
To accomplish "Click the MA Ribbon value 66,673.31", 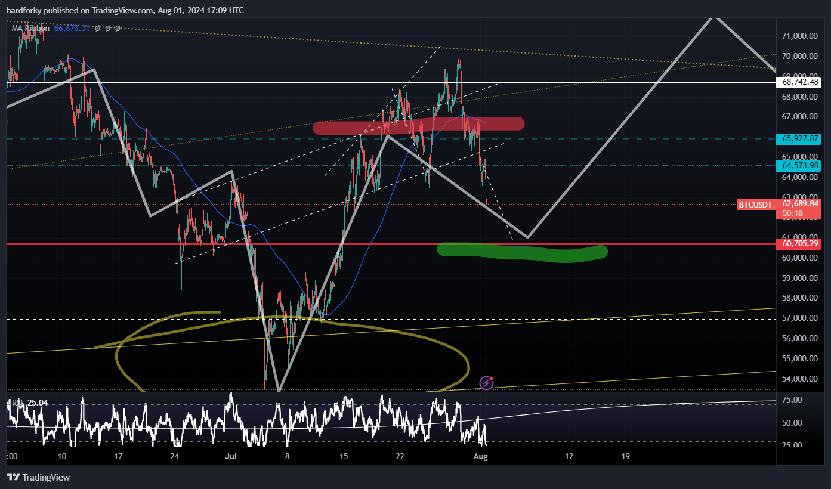I will 72,28.
